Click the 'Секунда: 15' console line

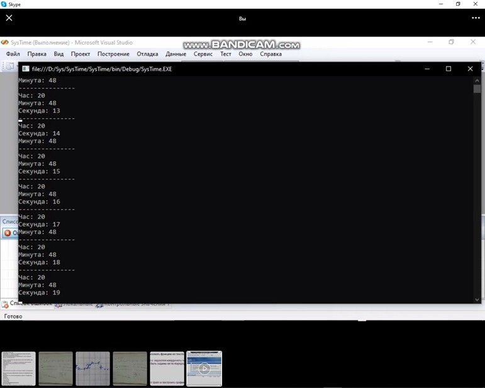point(39,171)
